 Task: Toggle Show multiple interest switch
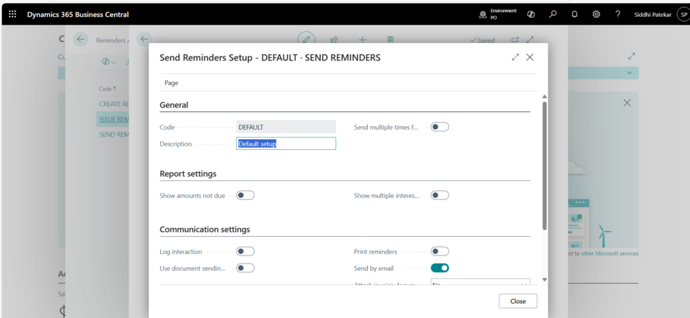tap(439, 196)
